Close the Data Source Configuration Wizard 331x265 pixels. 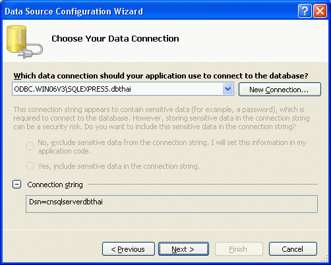pos(320,11)
